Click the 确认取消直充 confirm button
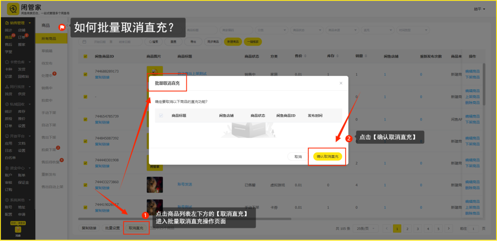 (327, 156)
